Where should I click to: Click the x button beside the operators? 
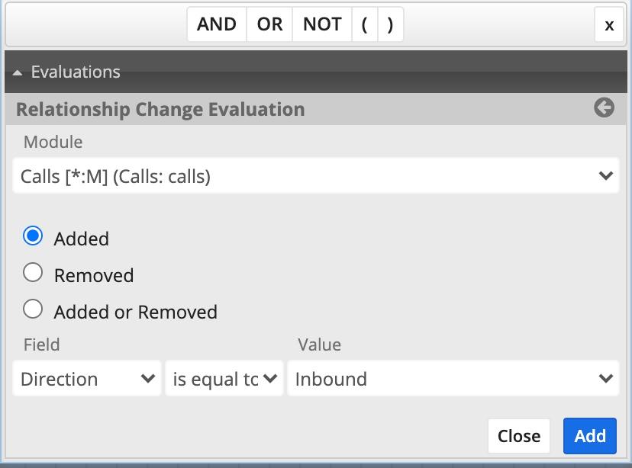[x=608, y=25]
